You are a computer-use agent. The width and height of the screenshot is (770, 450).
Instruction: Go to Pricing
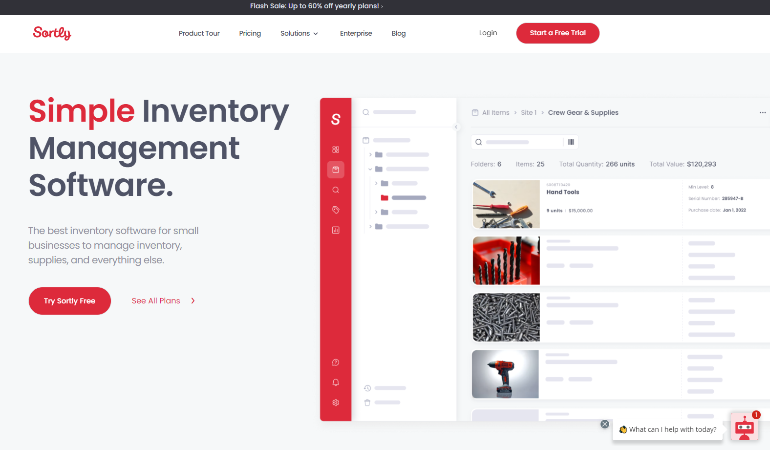tap(250, 33)
